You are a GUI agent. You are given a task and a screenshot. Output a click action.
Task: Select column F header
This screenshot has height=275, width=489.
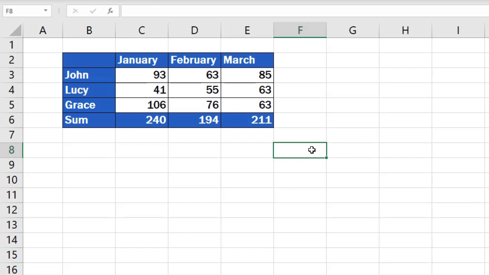(300, 30)
